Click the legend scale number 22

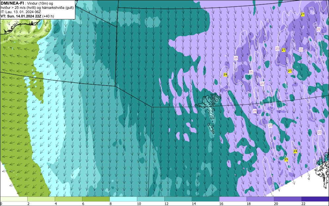pyautogui.click(x=303, y=204)
